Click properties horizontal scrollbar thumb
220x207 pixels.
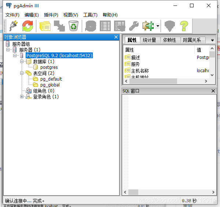tap(153, 81)
